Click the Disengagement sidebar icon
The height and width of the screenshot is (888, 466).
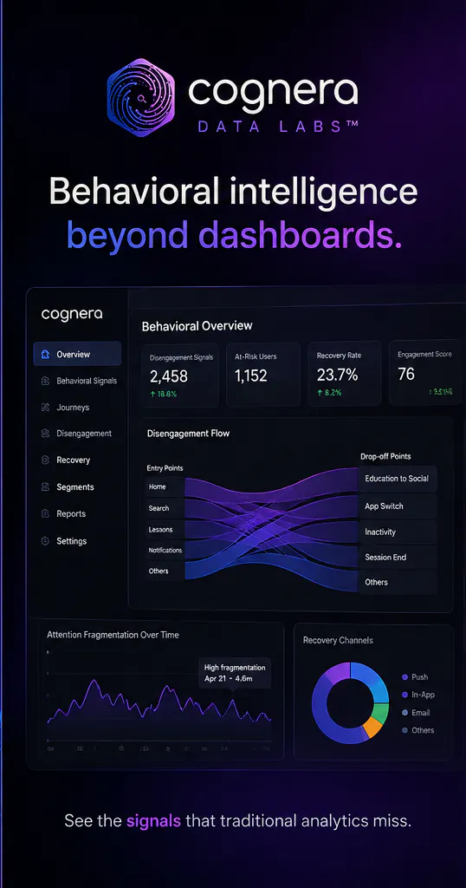45,434
